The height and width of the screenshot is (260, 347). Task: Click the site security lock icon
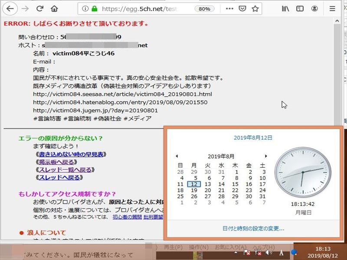click(x=94, y=8)
